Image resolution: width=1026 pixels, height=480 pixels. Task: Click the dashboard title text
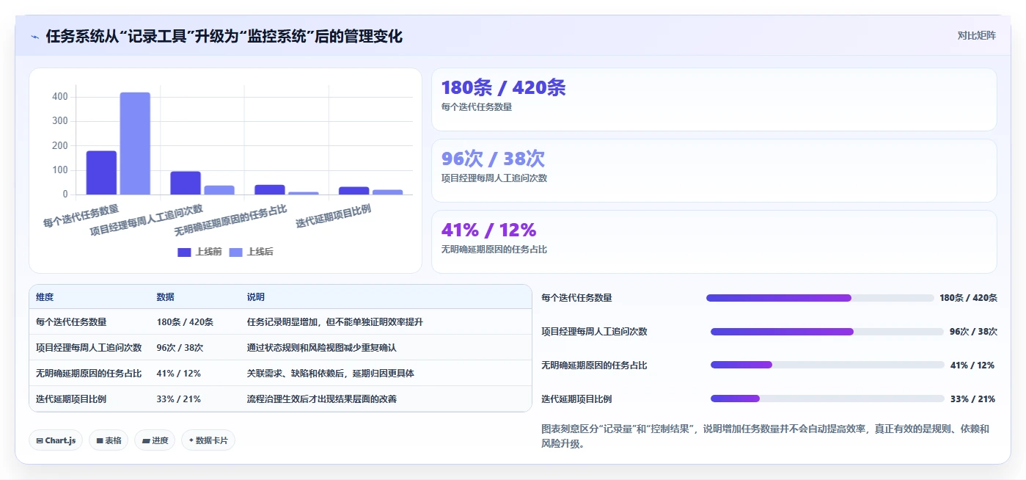point(224,37)
